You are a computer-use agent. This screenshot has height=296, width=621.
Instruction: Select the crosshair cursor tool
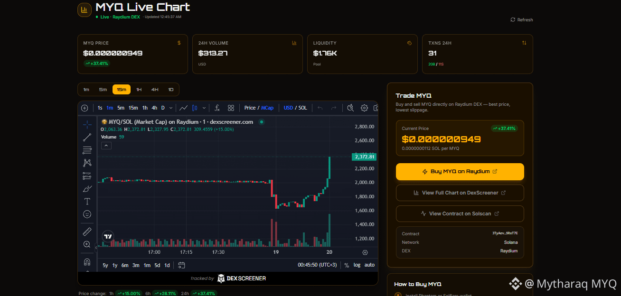tap(87, 125)
